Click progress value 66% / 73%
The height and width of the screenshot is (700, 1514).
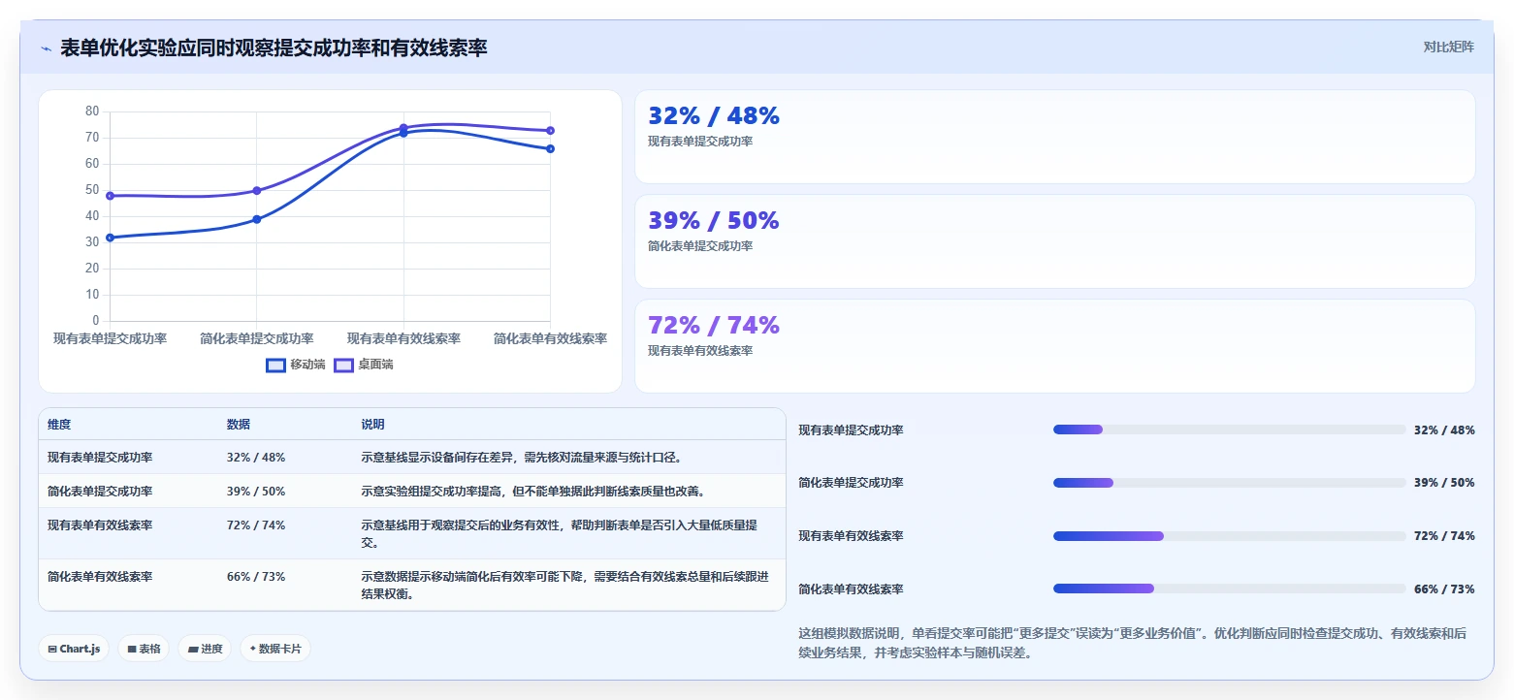point(1444,589)
